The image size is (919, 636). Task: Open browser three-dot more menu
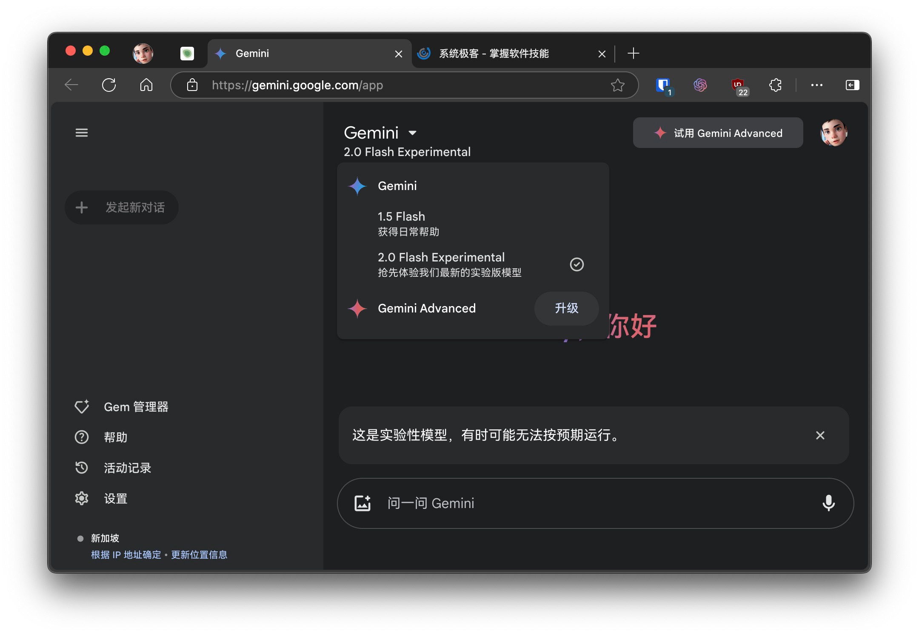[817, 85]
